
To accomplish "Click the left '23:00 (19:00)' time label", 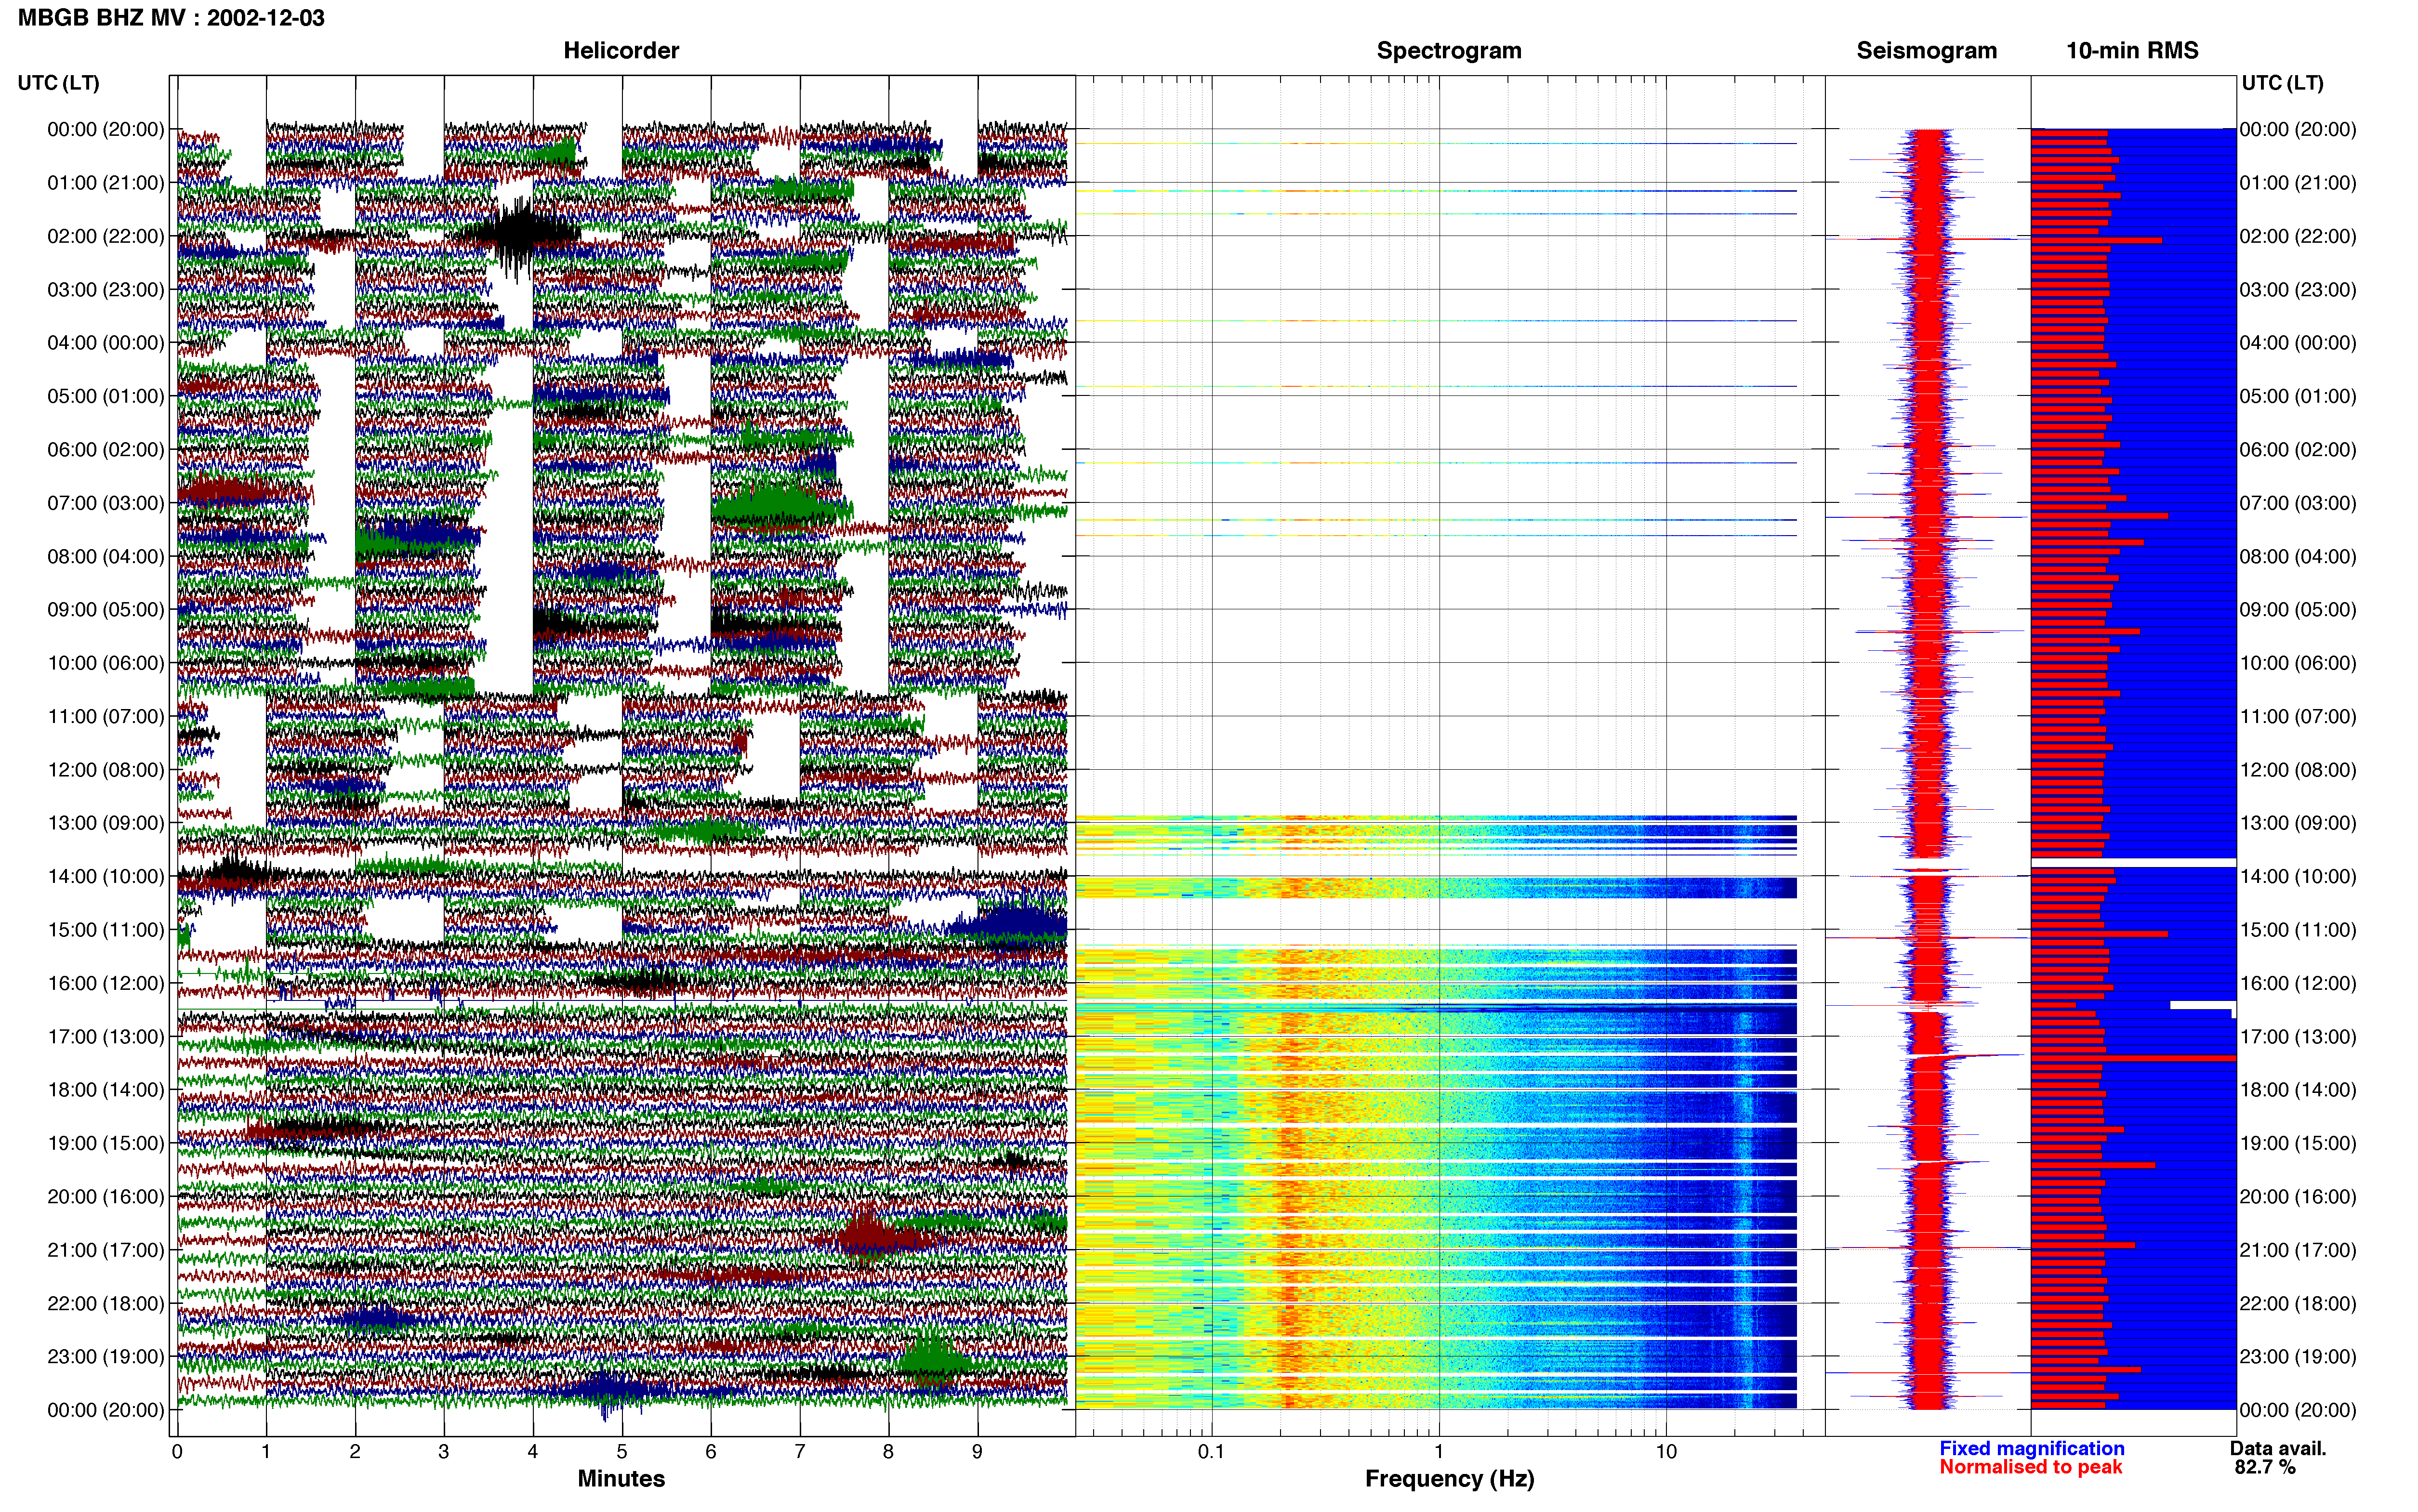I will [x=106, y=1357].
